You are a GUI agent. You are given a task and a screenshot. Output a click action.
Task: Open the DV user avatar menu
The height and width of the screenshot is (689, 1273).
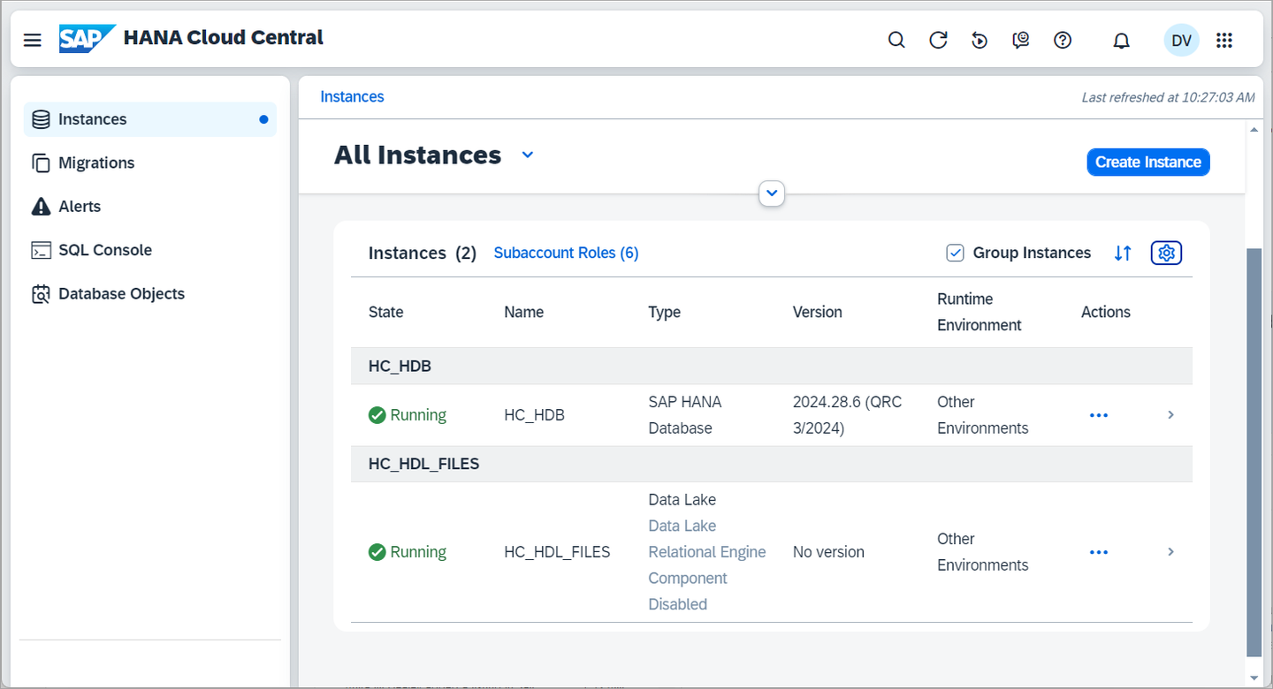click(x=1181, y=40)
